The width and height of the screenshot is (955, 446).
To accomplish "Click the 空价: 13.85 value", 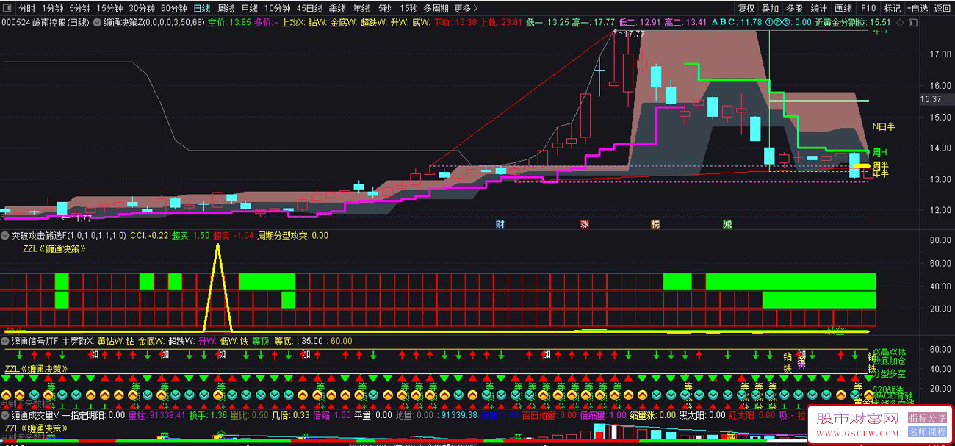I will 229,22.
